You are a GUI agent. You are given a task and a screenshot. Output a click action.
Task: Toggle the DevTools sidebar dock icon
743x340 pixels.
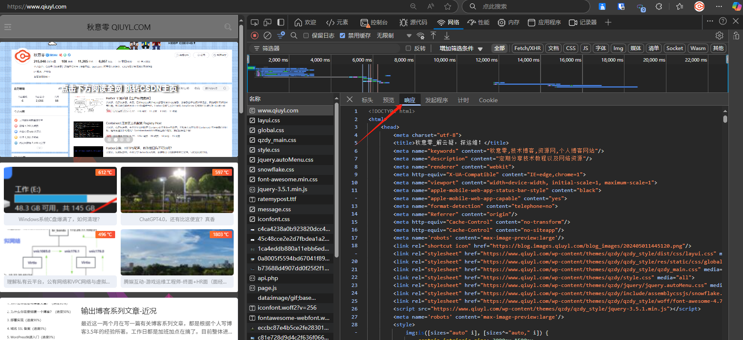(281, 22)
